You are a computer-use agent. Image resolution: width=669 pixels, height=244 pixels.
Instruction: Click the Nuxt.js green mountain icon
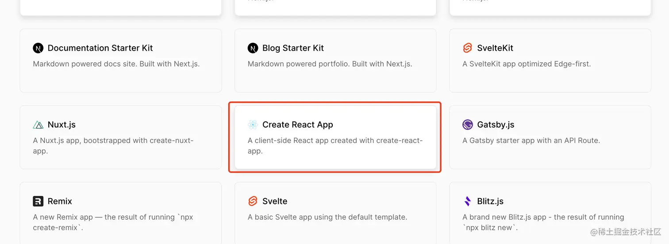[38, 125]
